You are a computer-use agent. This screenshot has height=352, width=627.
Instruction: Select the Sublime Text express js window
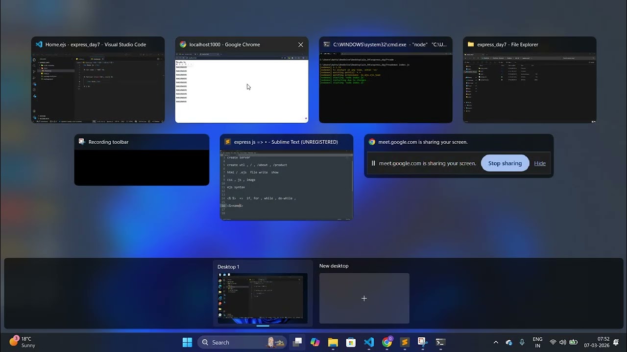tap(287, 177)
